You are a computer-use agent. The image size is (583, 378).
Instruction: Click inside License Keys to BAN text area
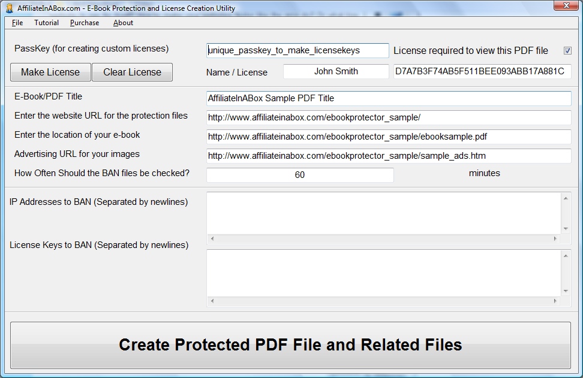coord(384,273)
